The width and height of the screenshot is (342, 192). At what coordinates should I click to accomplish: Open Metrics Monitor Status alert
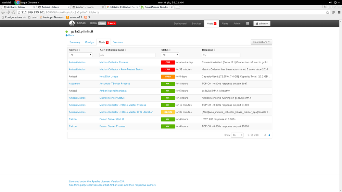[112, 98]
